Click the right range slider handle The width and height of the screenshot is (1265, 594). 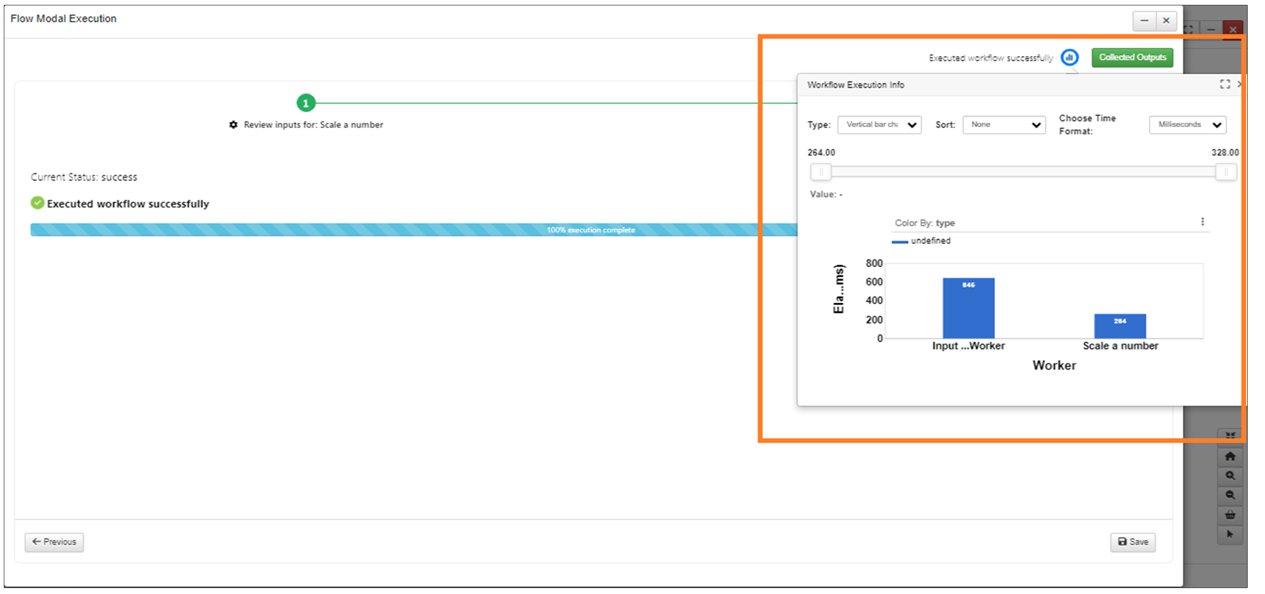[x=1226, y=172]
